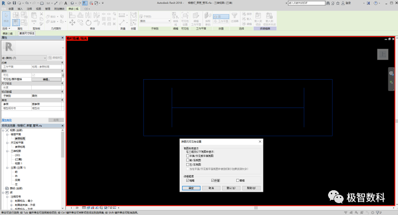
Task: Collapse the Views (all) tree node
Action: 3,130
